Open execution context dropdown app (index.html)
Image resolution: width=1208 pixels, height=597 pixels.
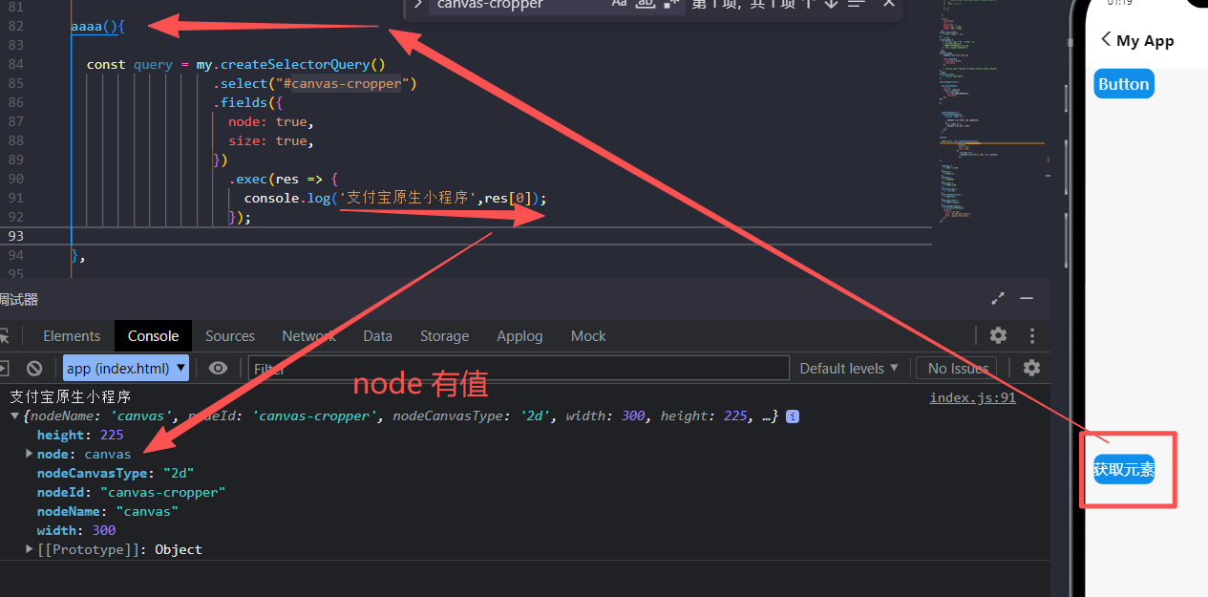(x=126, y=369)
